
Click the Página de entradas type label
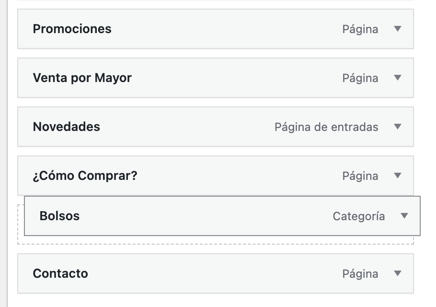[x=326, y=127]
